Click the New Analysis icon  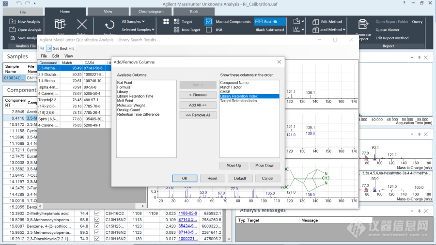tap(12, 21)
